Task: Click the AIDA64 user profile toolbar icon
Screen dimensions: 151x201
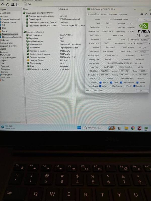Action: tap(12, 5)
